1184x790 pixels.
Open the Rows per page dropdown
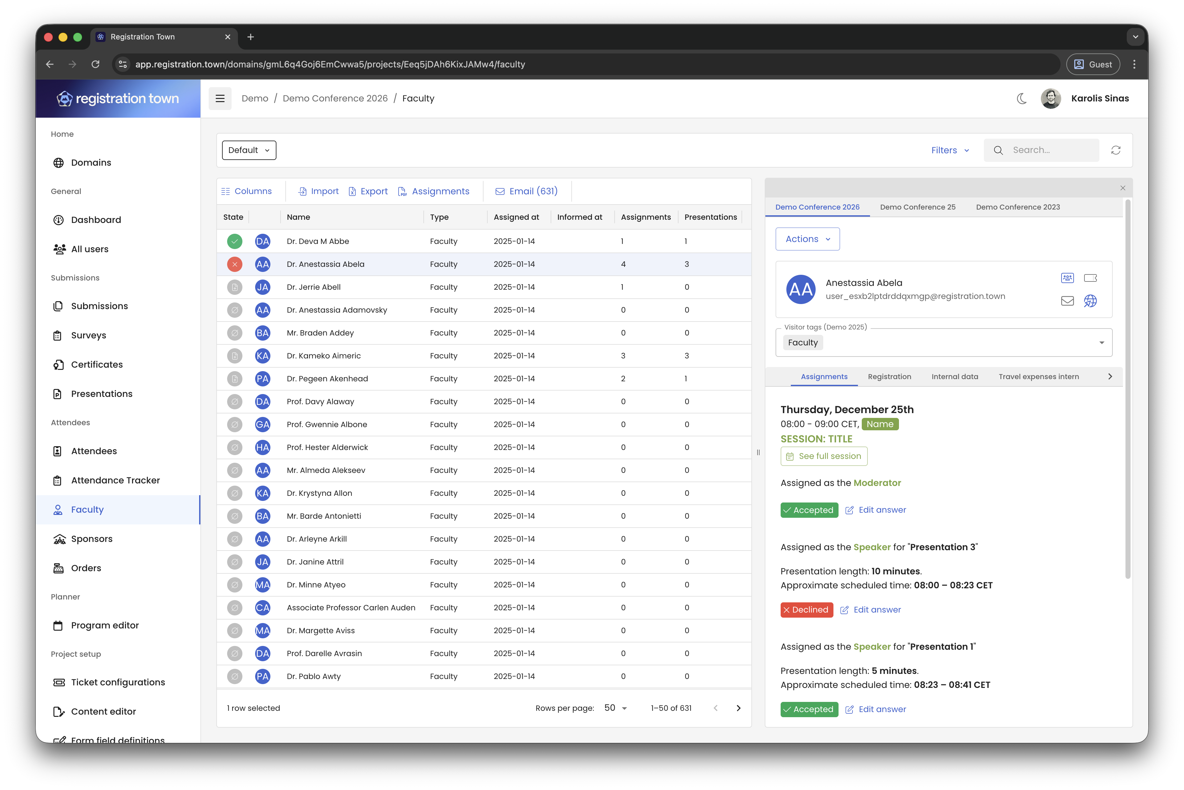(615, 708)
